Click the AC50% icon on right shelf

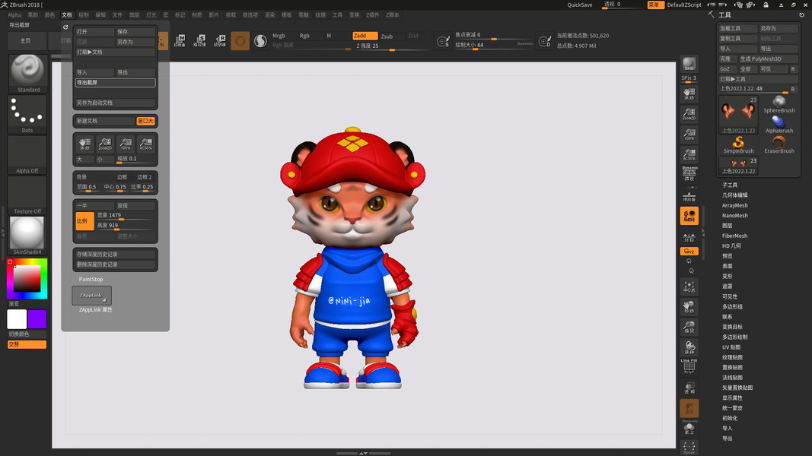[689, 154]
